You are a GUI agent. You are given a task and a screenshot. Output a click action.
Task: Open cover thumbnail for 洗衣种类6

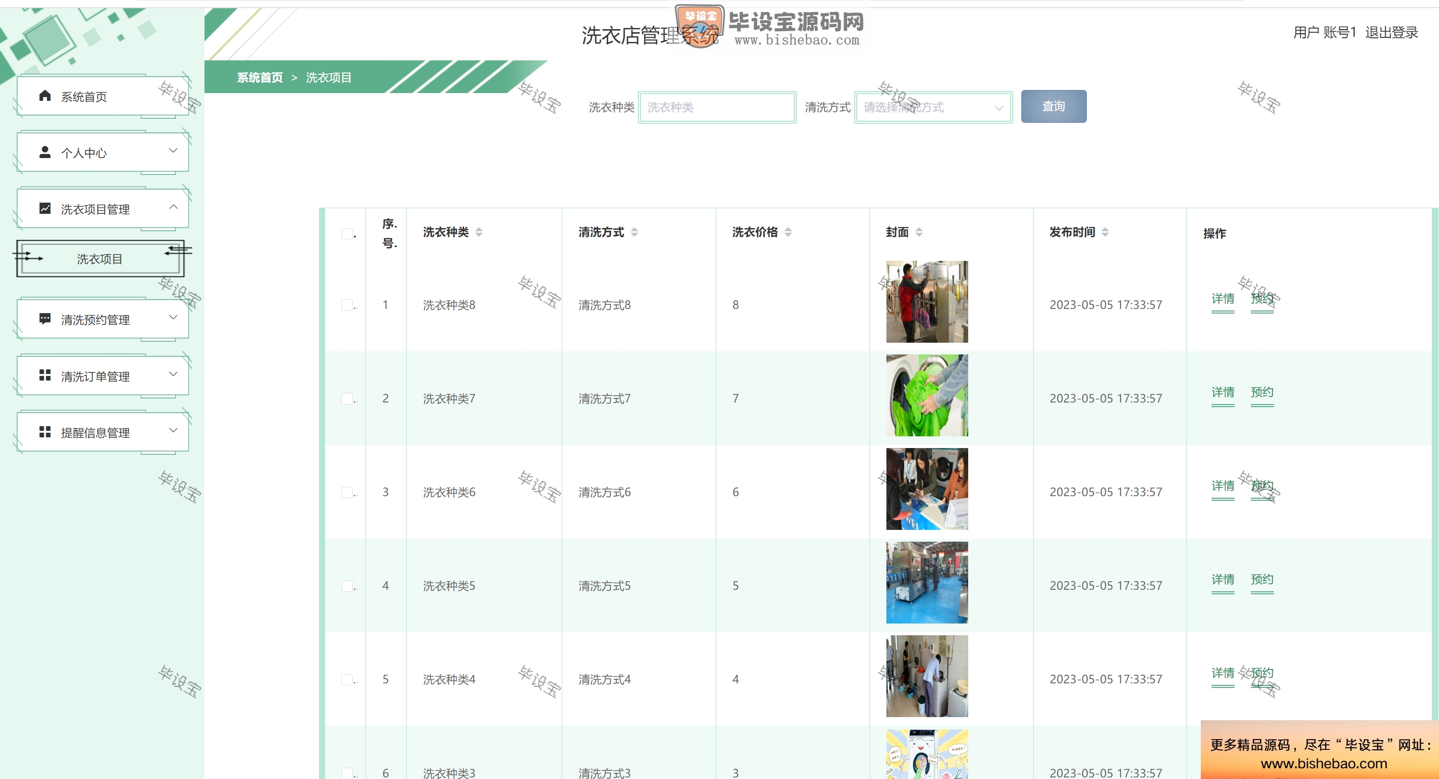[x=927, y=489]
